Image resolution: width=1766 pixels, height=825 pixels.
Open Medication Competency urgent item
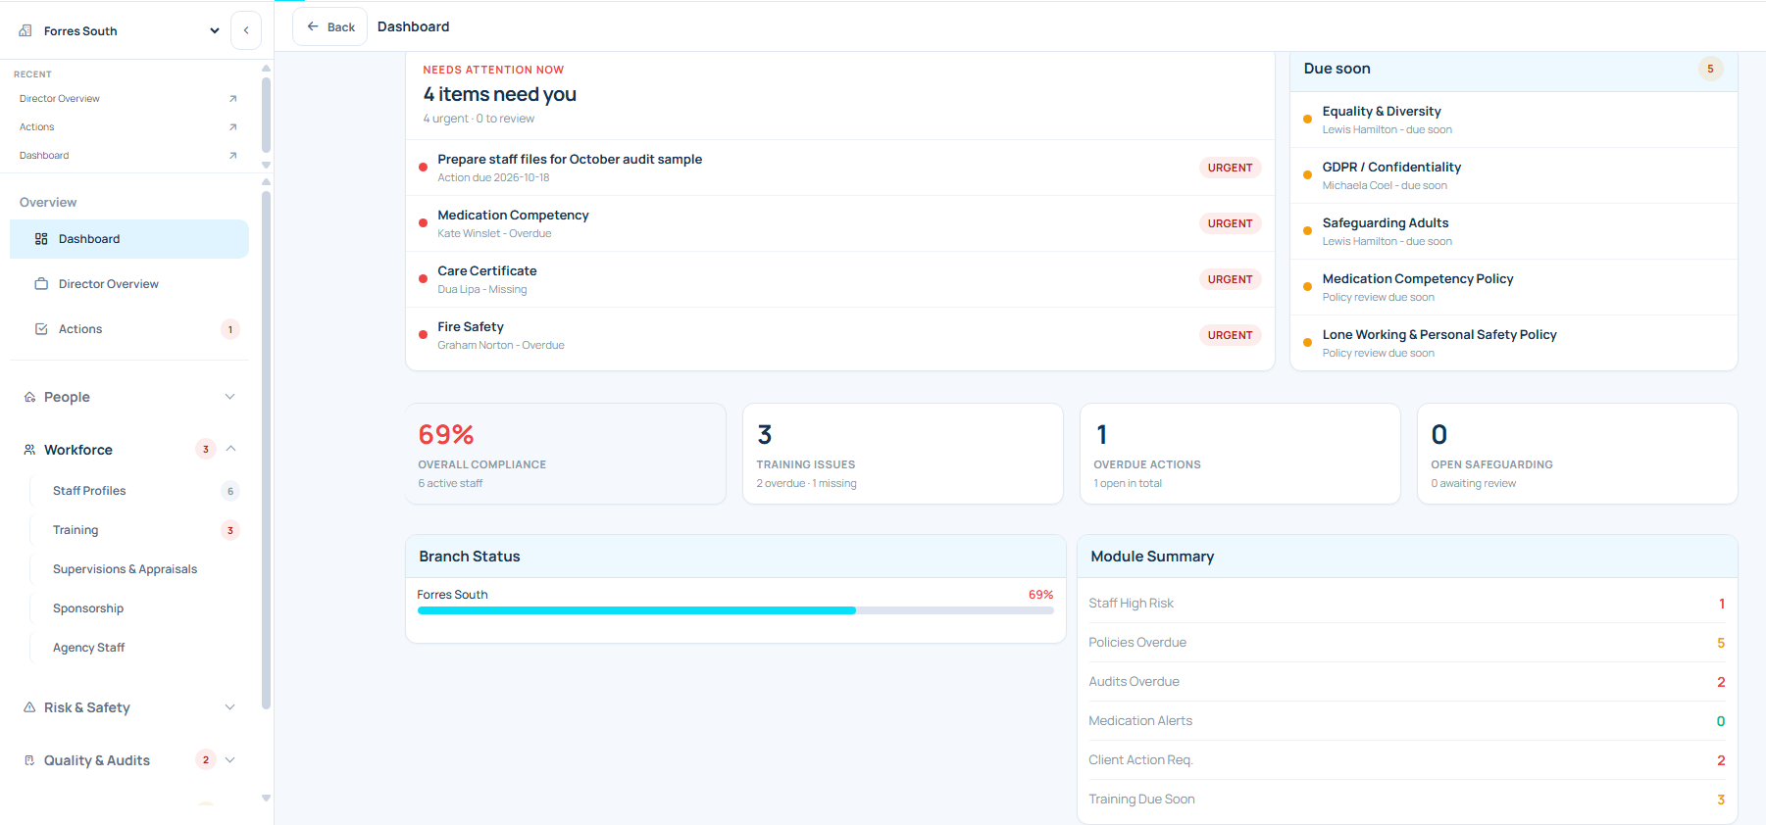(x=839, y=223)
